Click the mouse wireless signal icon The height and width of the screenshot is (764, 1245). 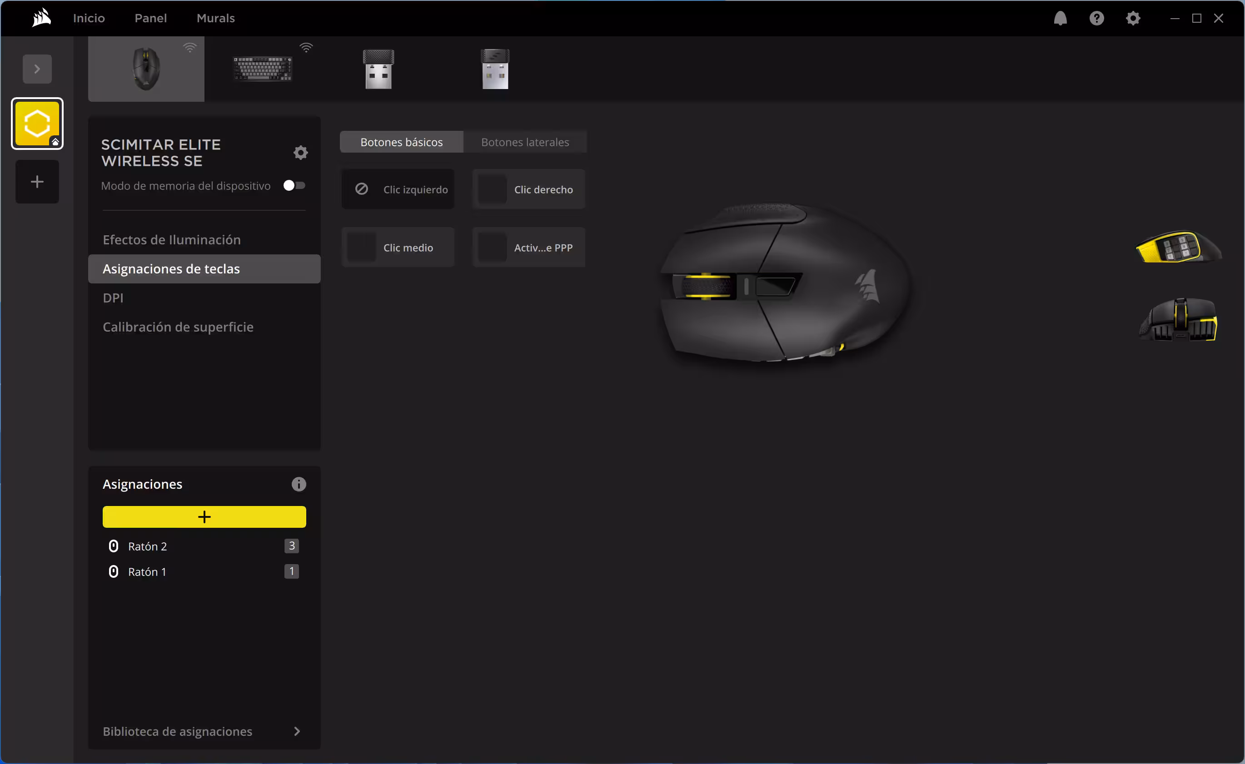pos(189,48)
